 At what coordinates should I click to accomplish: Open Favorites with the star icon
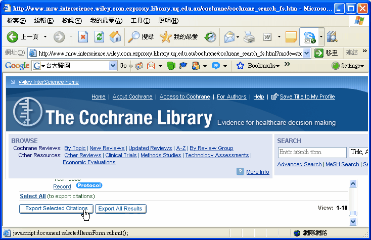(x=179, y=37)
